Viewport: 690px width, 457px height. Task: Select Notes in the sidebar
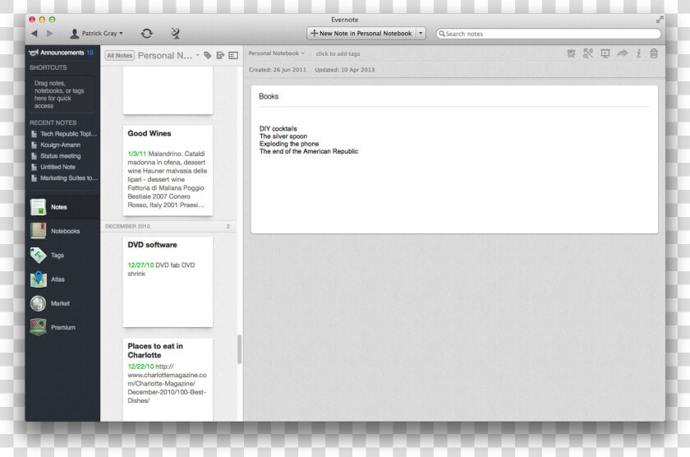tap(62, 207)
